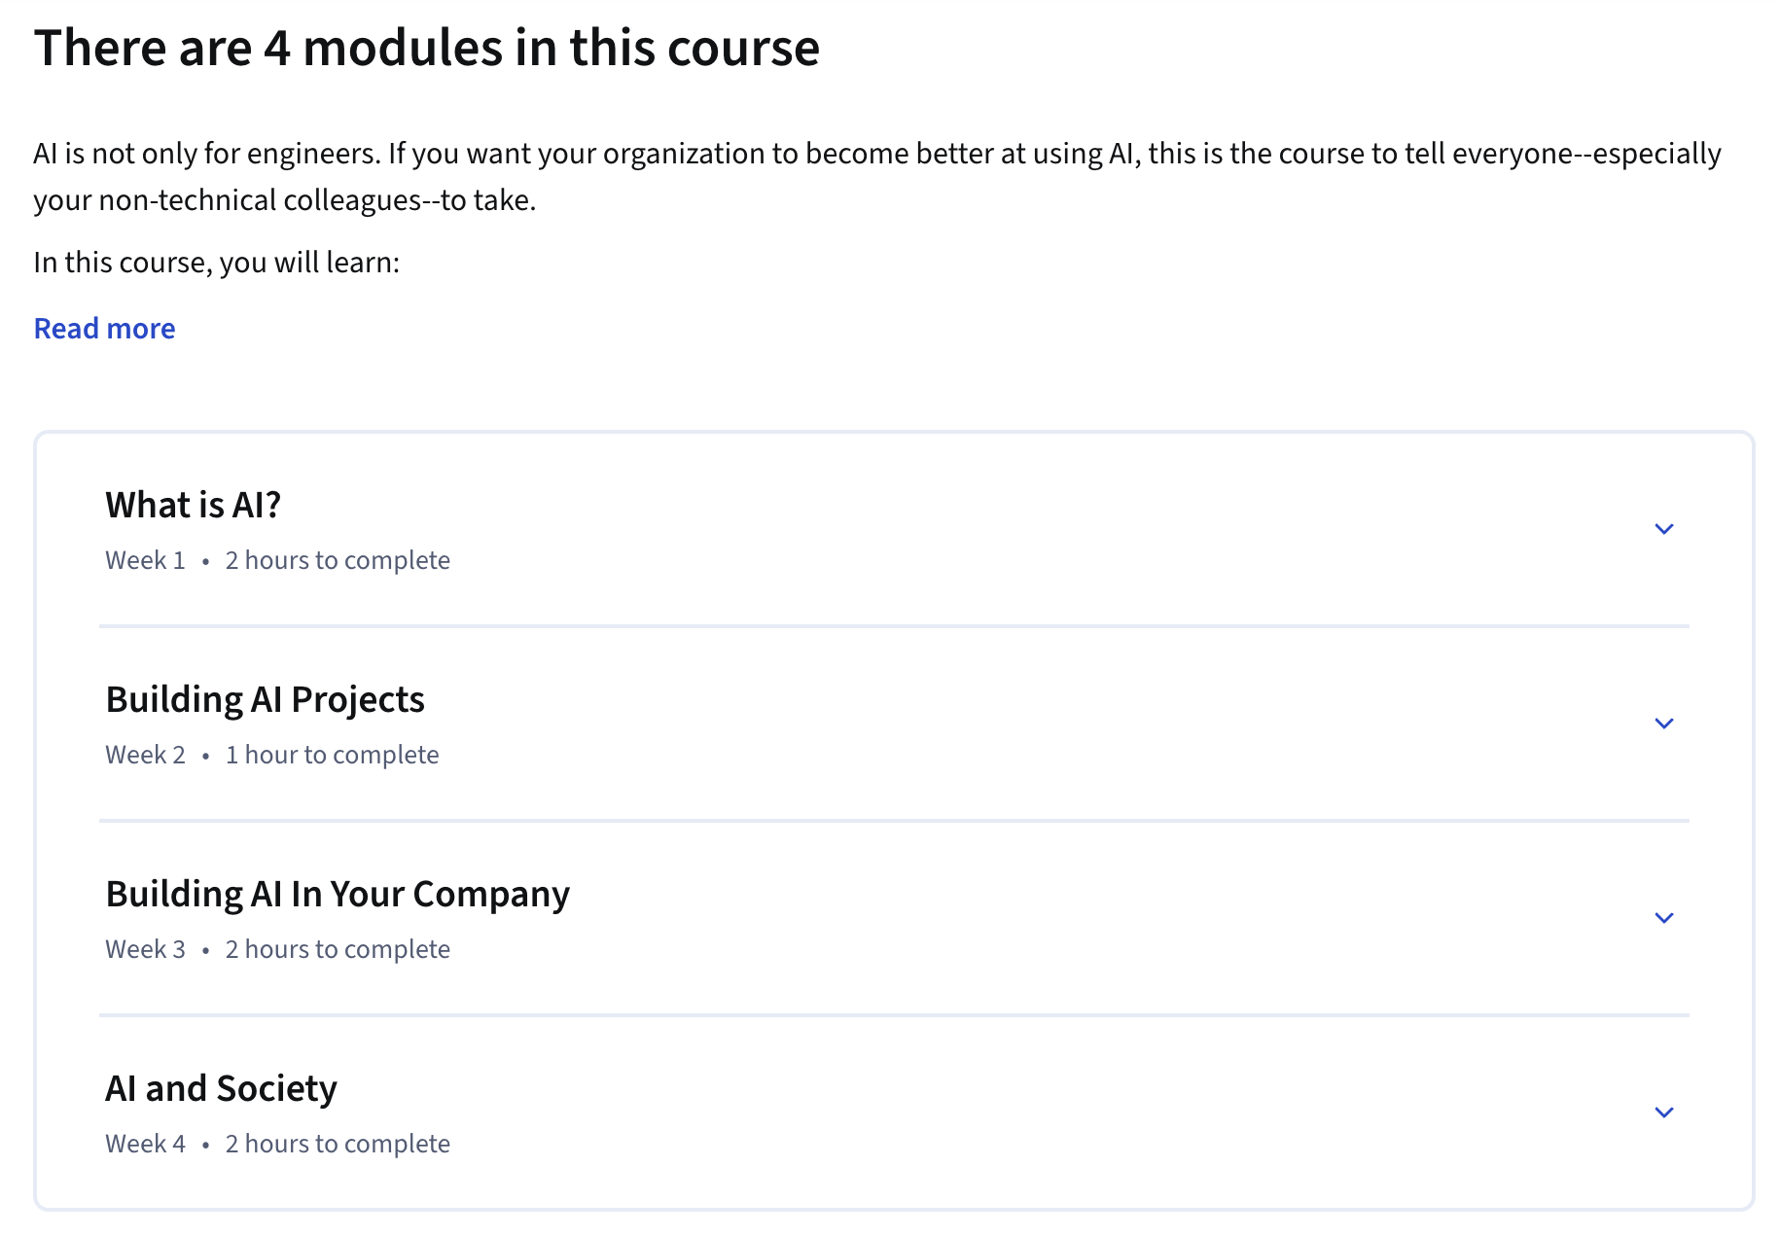This screenshot has height=1237, width=1780.
Task: Click the "AI and Society" module title
Action: pyautogui.click(x=220, y=1088)
